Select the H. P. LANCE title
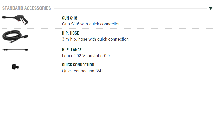Screen dimensions: 213x115 click(72, 50)
